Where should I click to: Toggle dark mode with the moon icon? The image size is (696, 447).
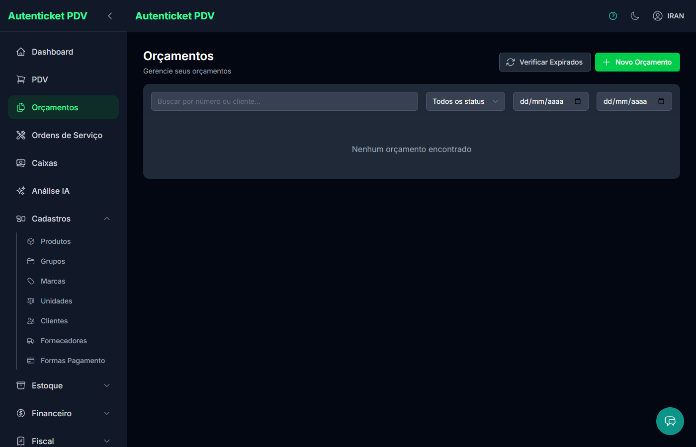[x=635, y=16]
